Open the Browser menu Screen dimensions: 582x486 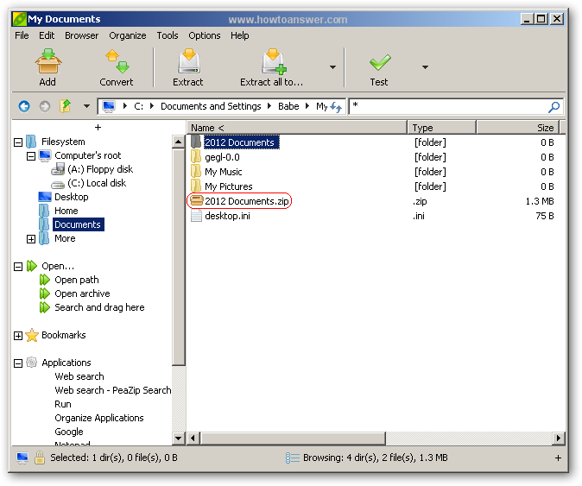coord(82,35)
